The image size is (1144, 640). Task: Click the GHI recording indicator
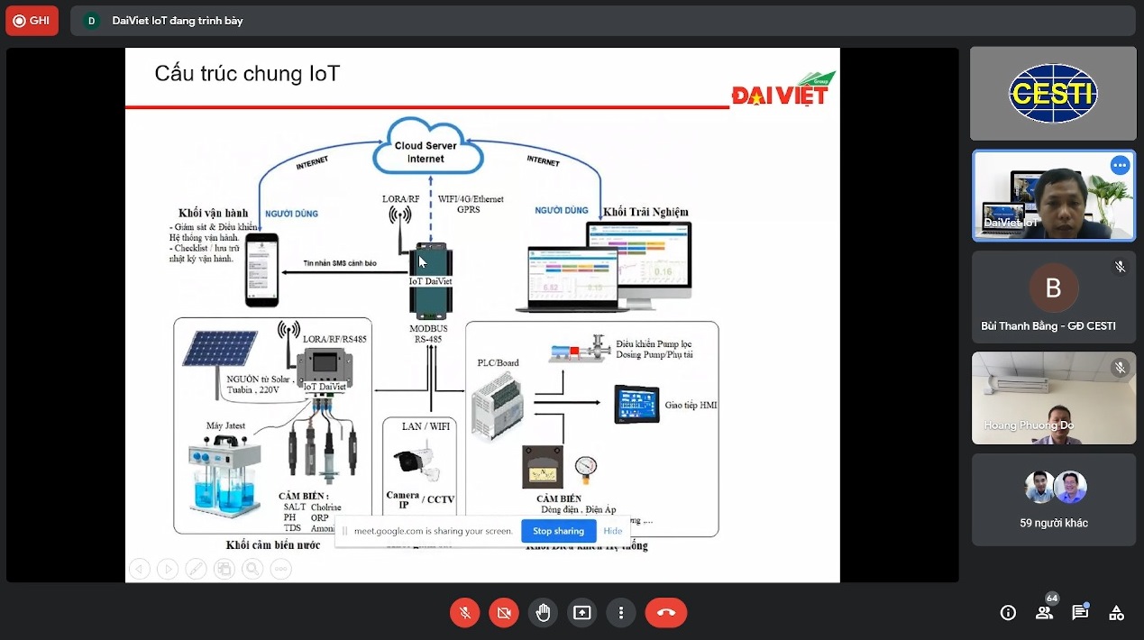[x=32, y=20]
